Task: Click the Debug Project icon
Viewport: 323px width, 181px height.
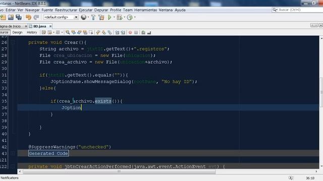Action: click(120, 18)
